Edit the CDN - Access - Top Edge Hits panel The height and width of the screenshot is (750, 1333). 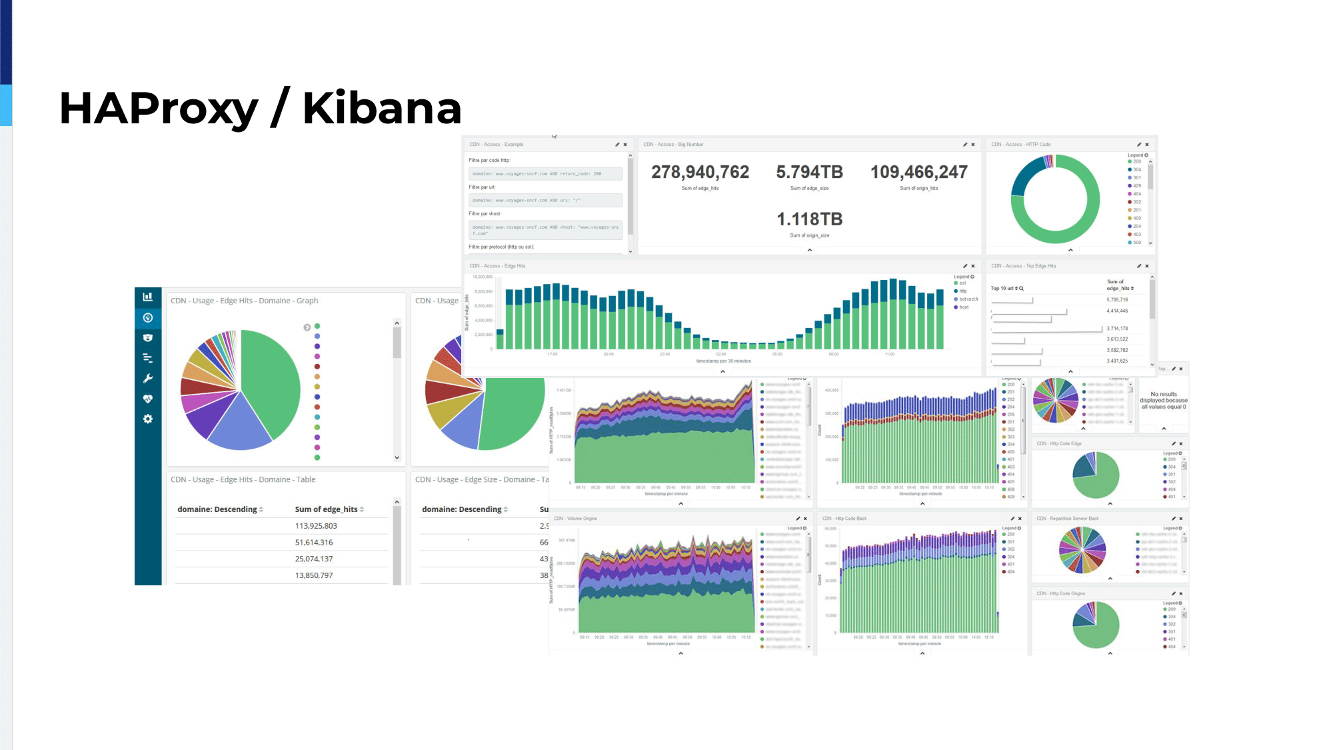(1139, 266)
